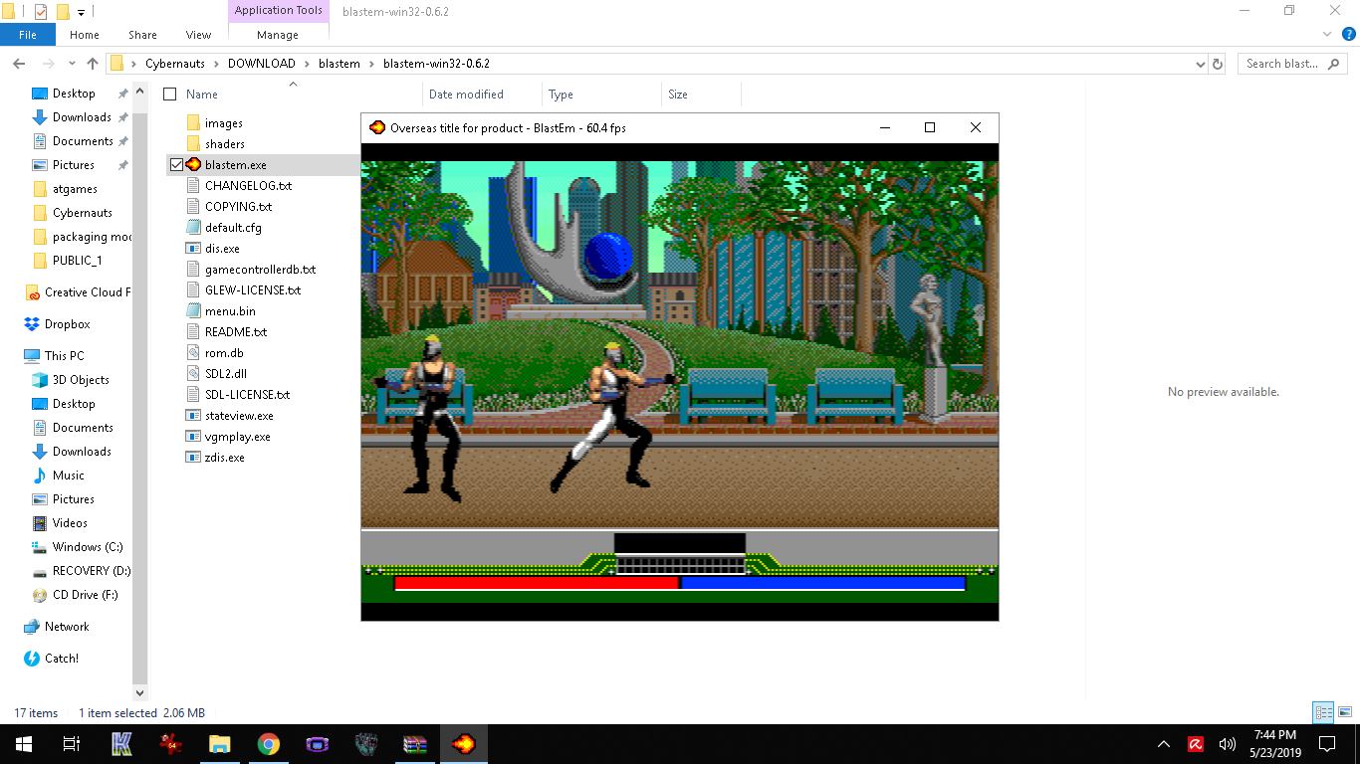Switch to Share ribbon tab
Viewport: 1360px width, 764px height.
coord(142,35)
